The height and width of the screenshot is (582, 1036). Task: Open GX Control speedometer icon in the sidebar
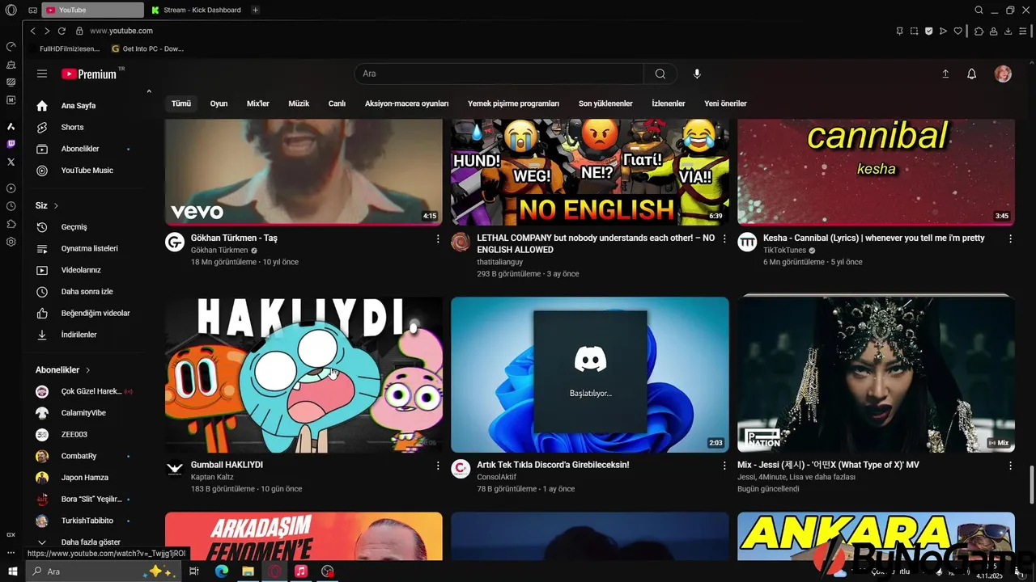coord(11,46)
